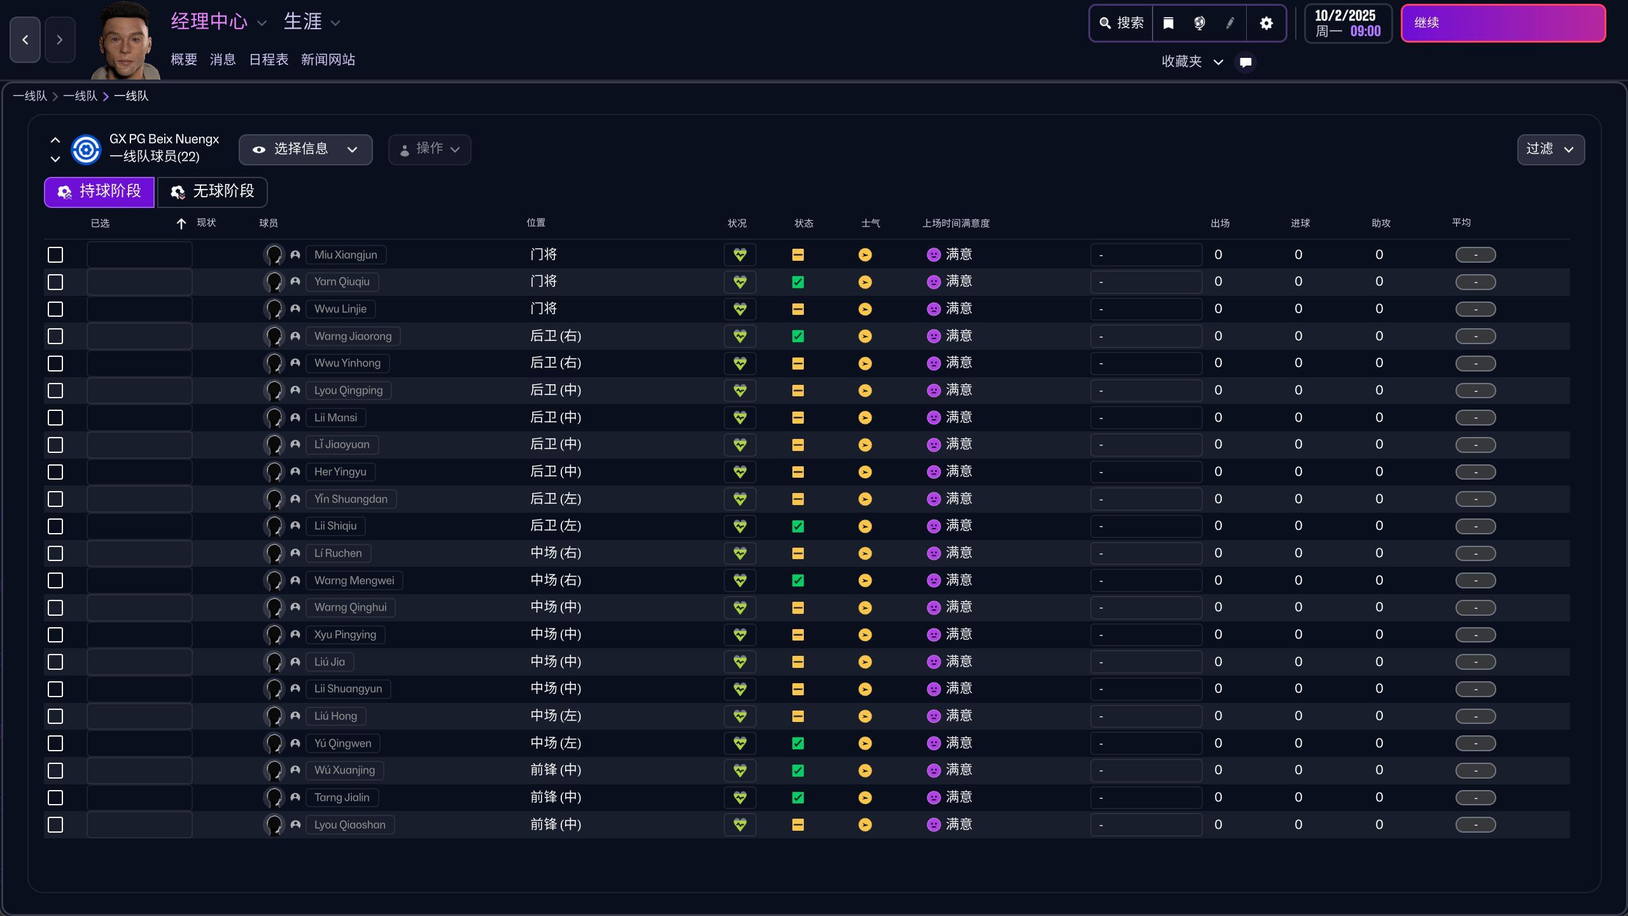Open the globe world icon

(x=1199, y=24)
